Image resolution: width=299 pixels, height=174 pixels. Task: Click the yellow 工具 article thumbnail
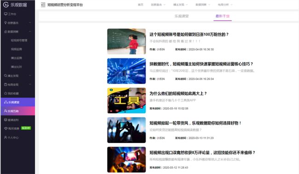[x=126, y=101]
